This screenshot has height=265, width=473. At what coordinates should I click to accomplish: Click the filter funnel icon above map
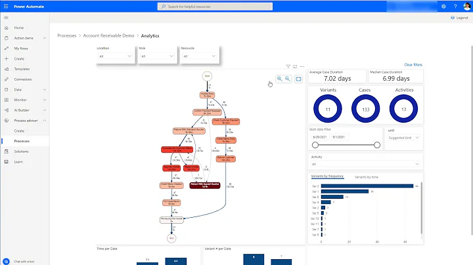click(288, 66)
